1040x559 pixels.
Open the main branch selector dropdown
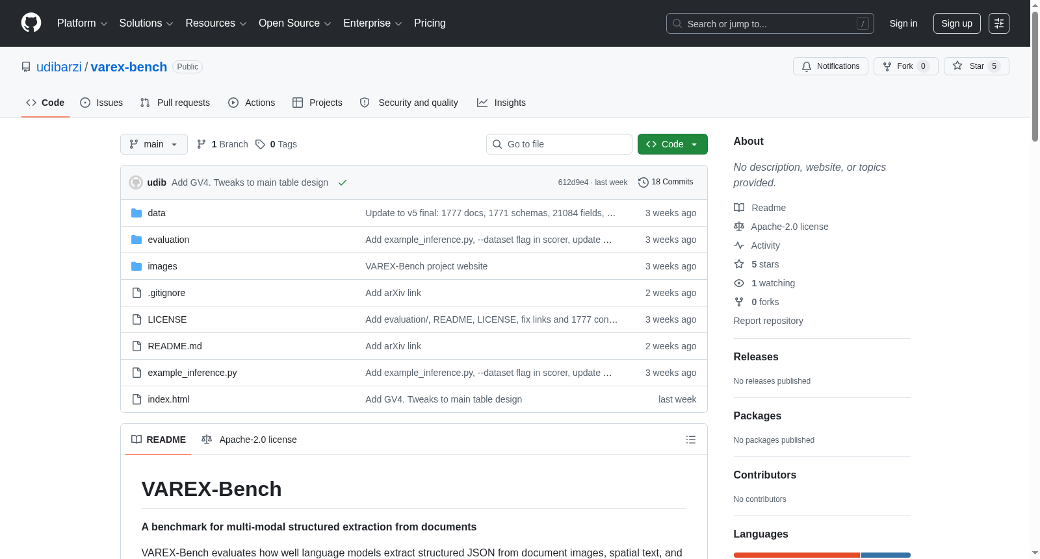coord(154,144)
